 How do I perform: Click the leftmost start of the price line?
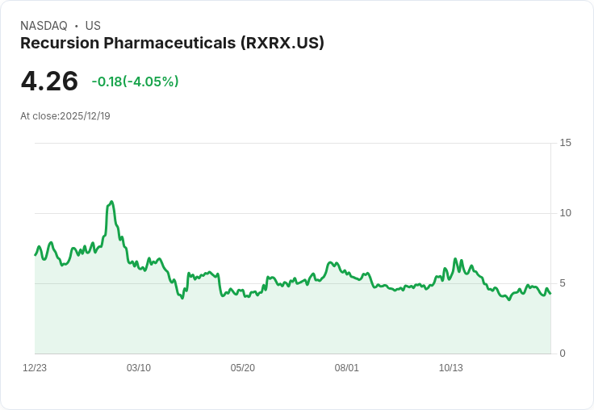click(x=36, y=255)
